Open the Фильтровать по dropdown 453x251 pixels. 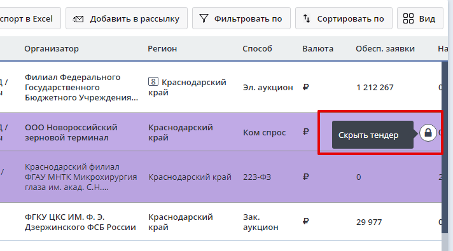click(241, 18)
